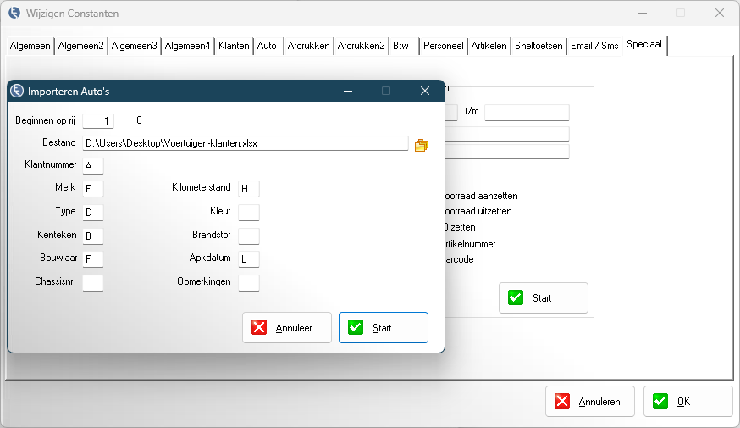This screenshot has height=428, width=740.
Task: Switch to the Algemeen tab
Action: pos(30,46)
